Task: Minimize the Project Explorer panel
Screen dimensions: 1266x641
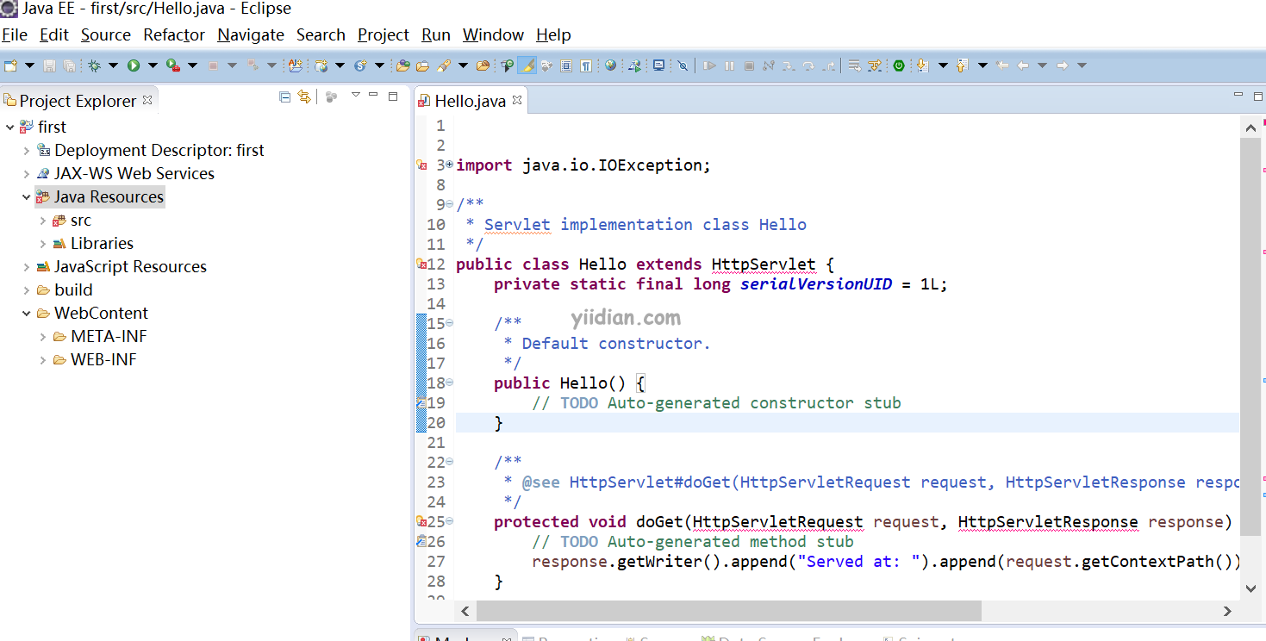Action: point(373,96)
